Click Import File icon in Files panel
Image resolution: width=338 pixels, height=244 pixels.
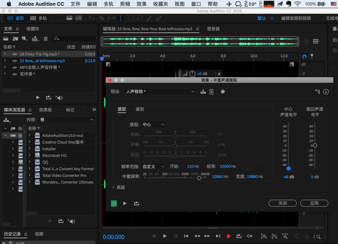(x=15, y=39)
